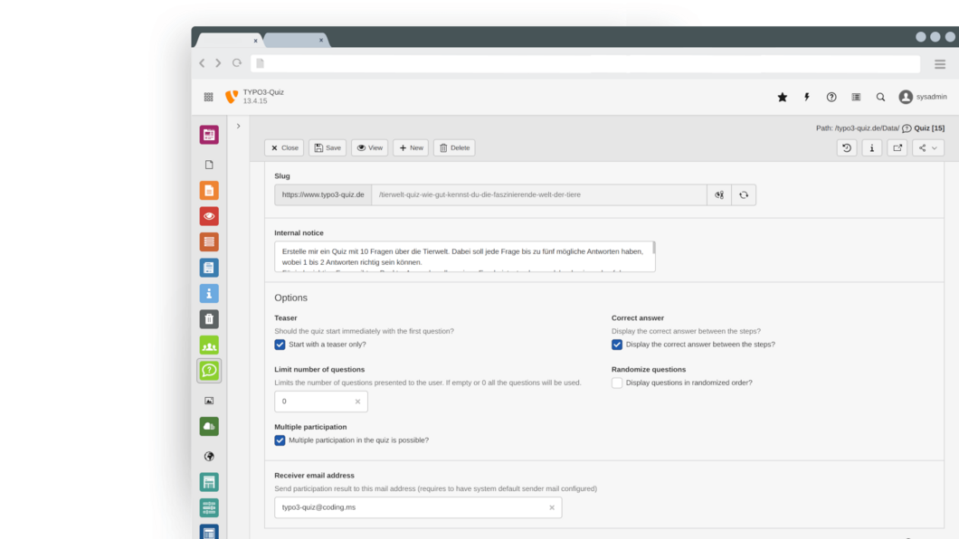This screenshot has height=539, width=959.
Task: Click the Save button
Action: (x=328, y=148)
